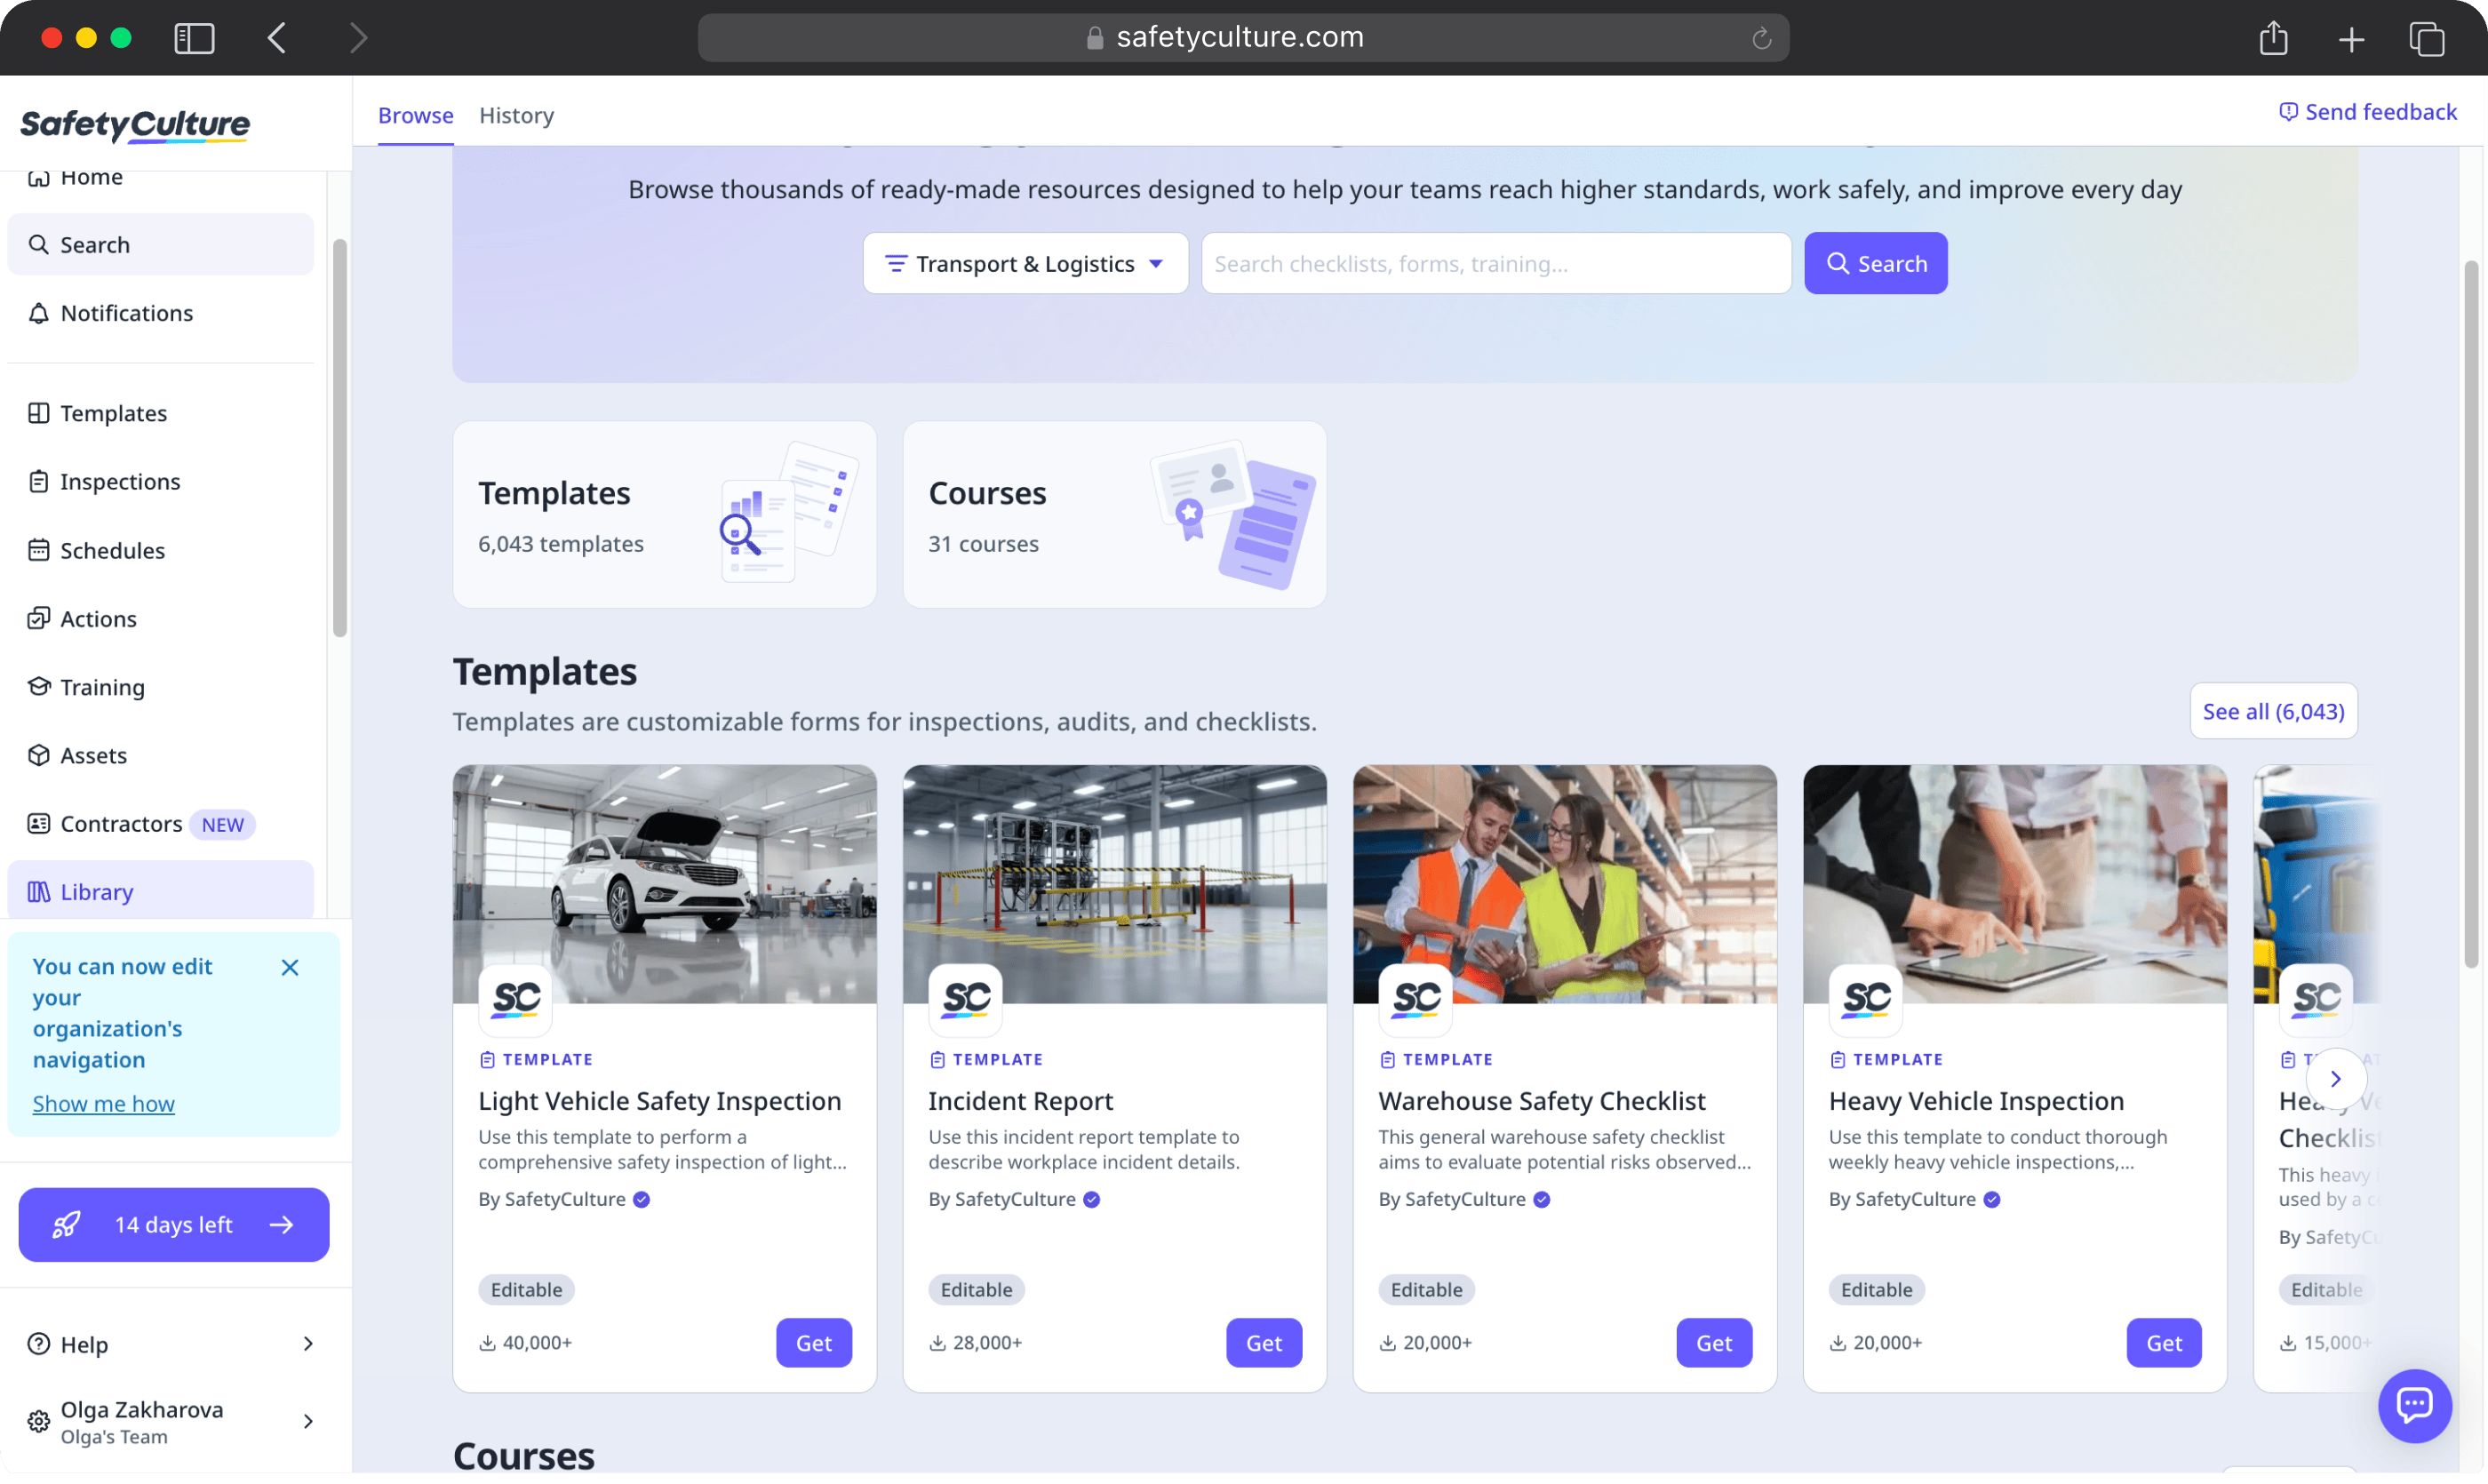This screenshot has width=2488, height=1484.
Task: Open the Safari share icon
Action: point(2273,38)
